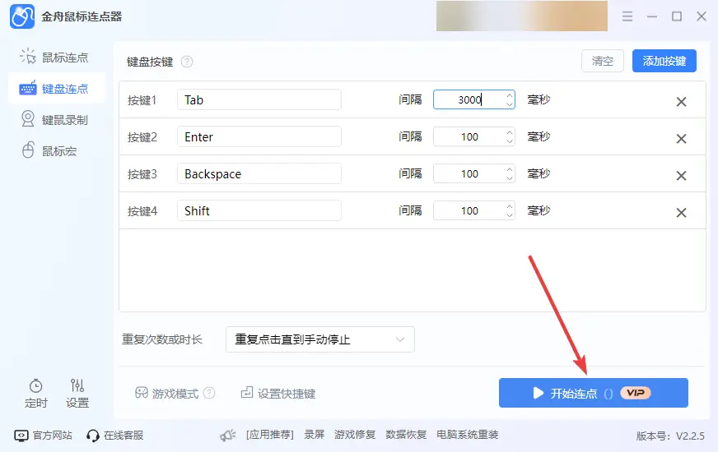
Task: Select the 鼠标宏 sidebar tab
Action: pos(49,151)
